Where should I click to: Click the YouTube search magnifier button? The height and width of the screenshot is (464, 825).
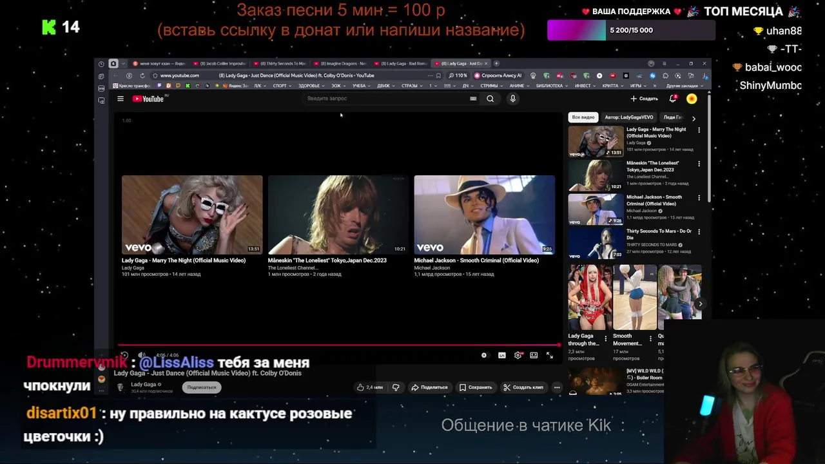(x=490, y=99)
